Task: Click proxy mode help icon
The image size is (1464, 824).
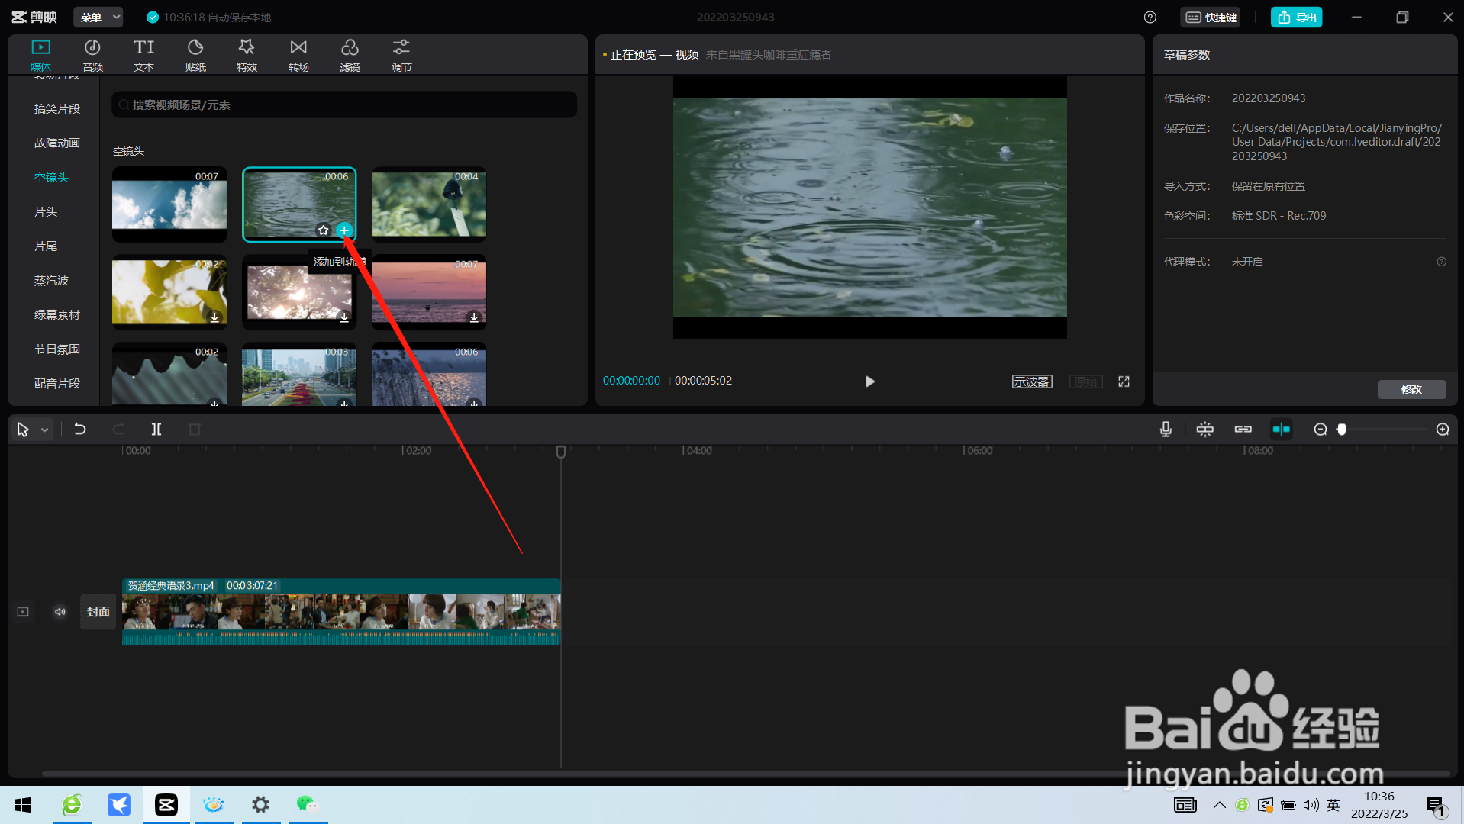Action: tap(1441, 262)
